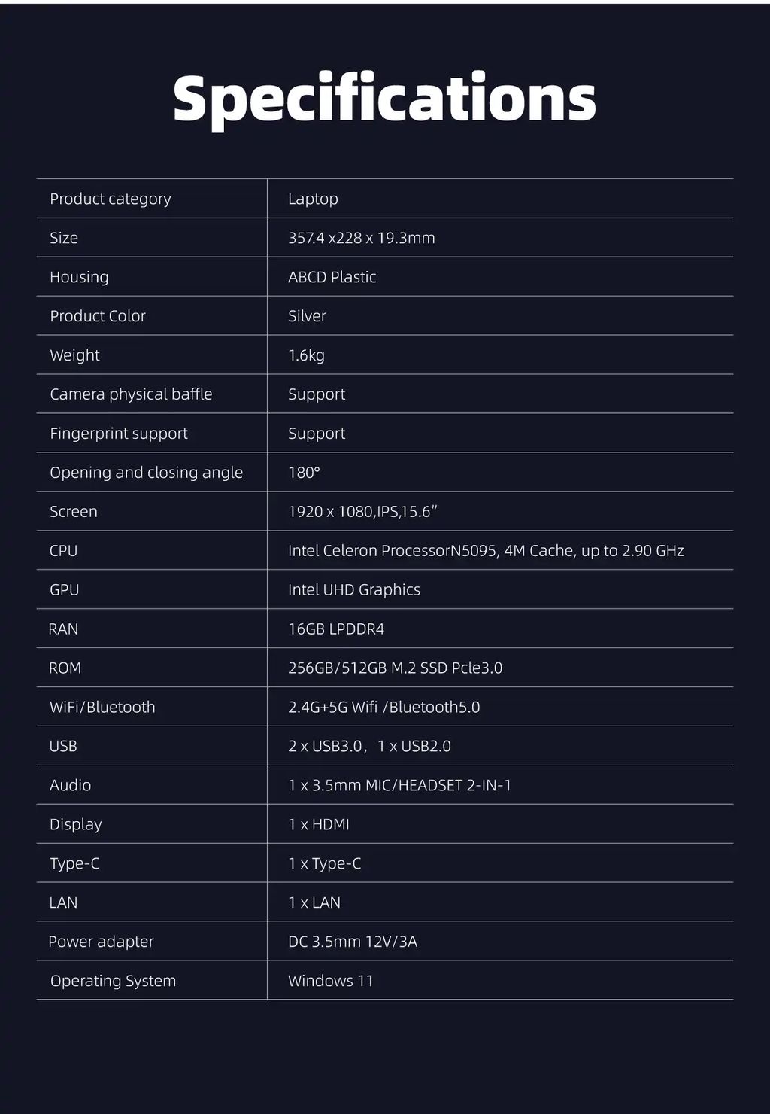770x1114 pixels.
Task: Click the 1 x HDMI display value
Action: point(319,825)
